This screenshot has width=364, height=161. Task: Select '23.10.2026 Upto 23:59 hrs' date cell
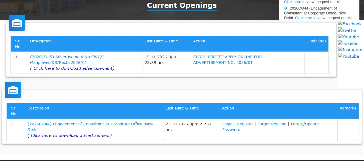click(x=192, y=130)
